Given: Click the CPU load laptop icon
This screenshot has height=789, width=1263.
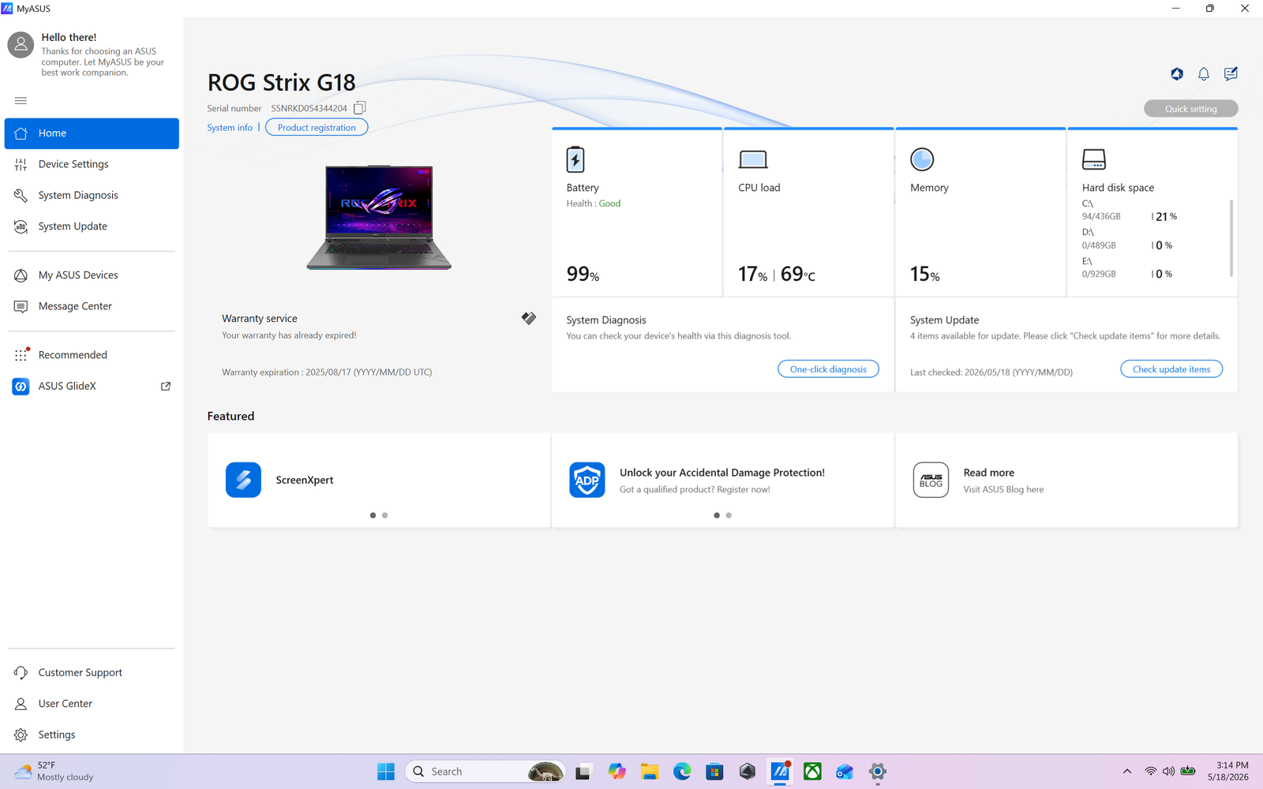Looking at the screenshot, I should pyautogui.click(x=753, y=160).
